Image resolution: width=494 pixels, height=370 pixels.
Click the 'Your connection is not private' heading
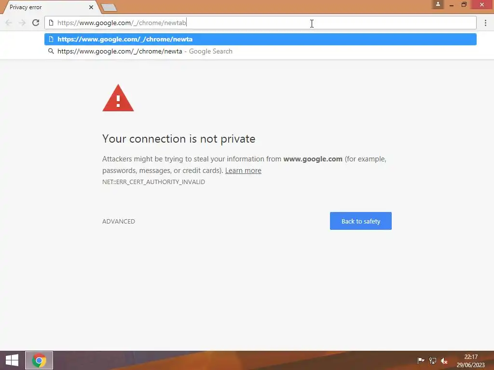tap(178, 139)
